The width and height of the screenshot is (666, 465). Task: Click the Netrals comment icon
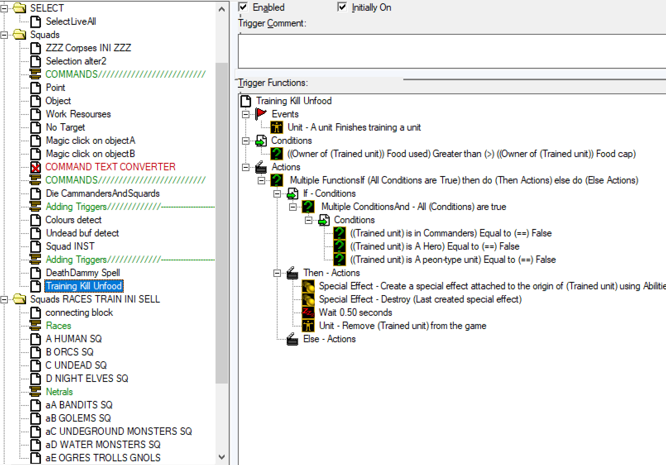coord(36,392)
